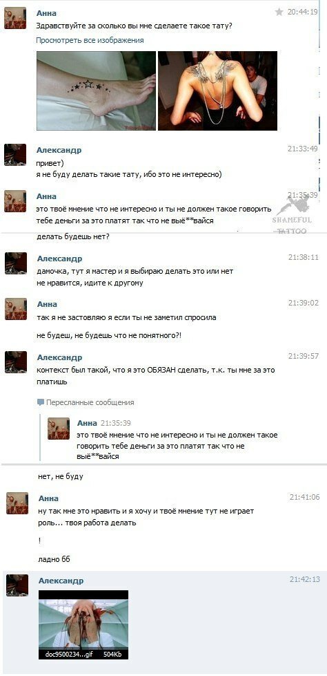Screen dimensions: 327x676
Task: Open the doc9500234 gif attachment
Action: (x=83, y=625)
